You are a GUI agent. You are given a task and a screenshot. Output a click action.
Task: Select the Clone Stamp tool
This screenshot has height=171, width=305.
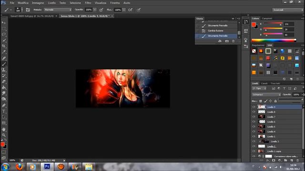click(4, 70)
